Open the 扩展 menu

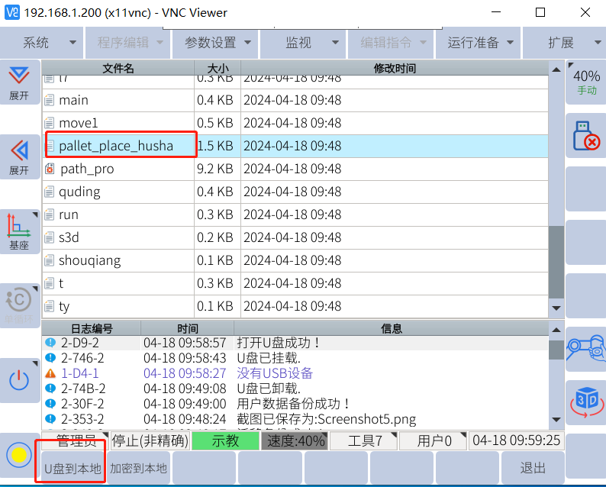pos(565,43)
